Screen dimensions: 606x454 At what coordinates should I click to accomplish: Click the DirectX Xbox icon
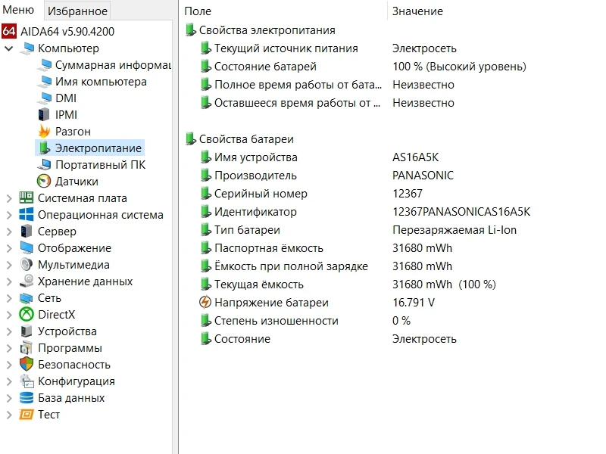pos(27,314)
